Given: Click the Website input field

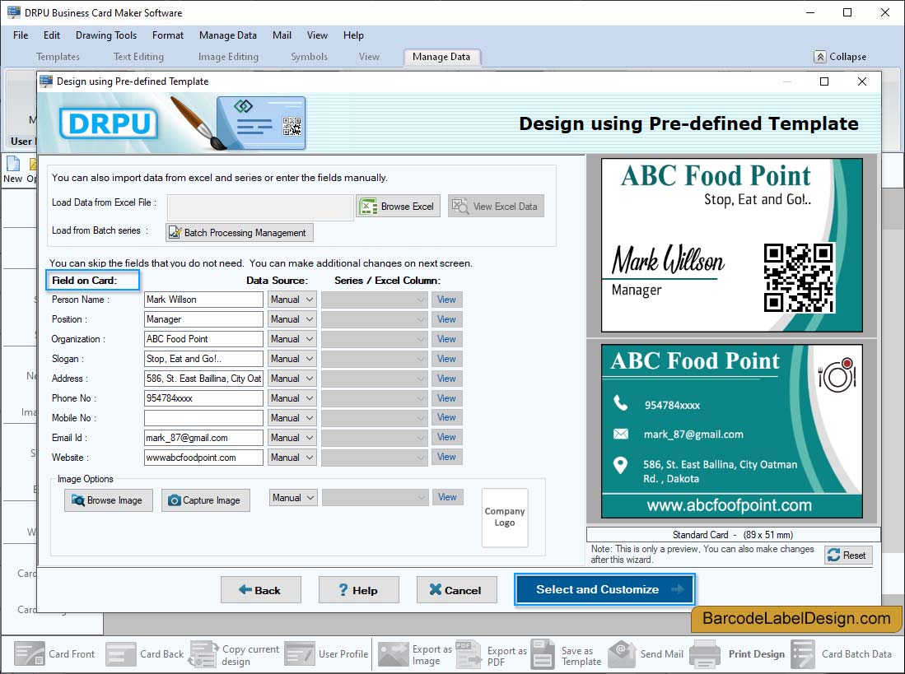Looking at the screenshot, I should tap(203, 458).
